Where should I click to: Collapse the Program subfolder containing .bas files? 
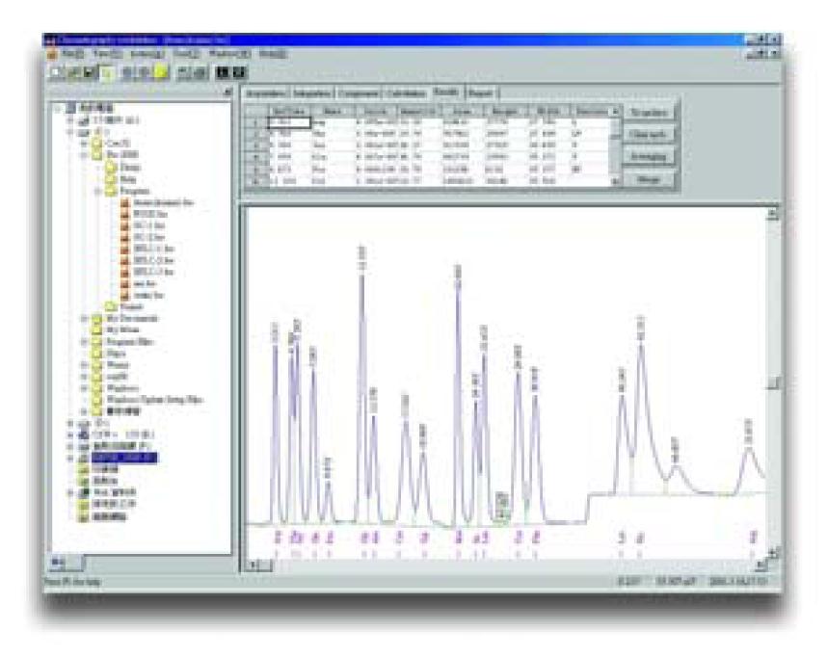tap(98, 191)
